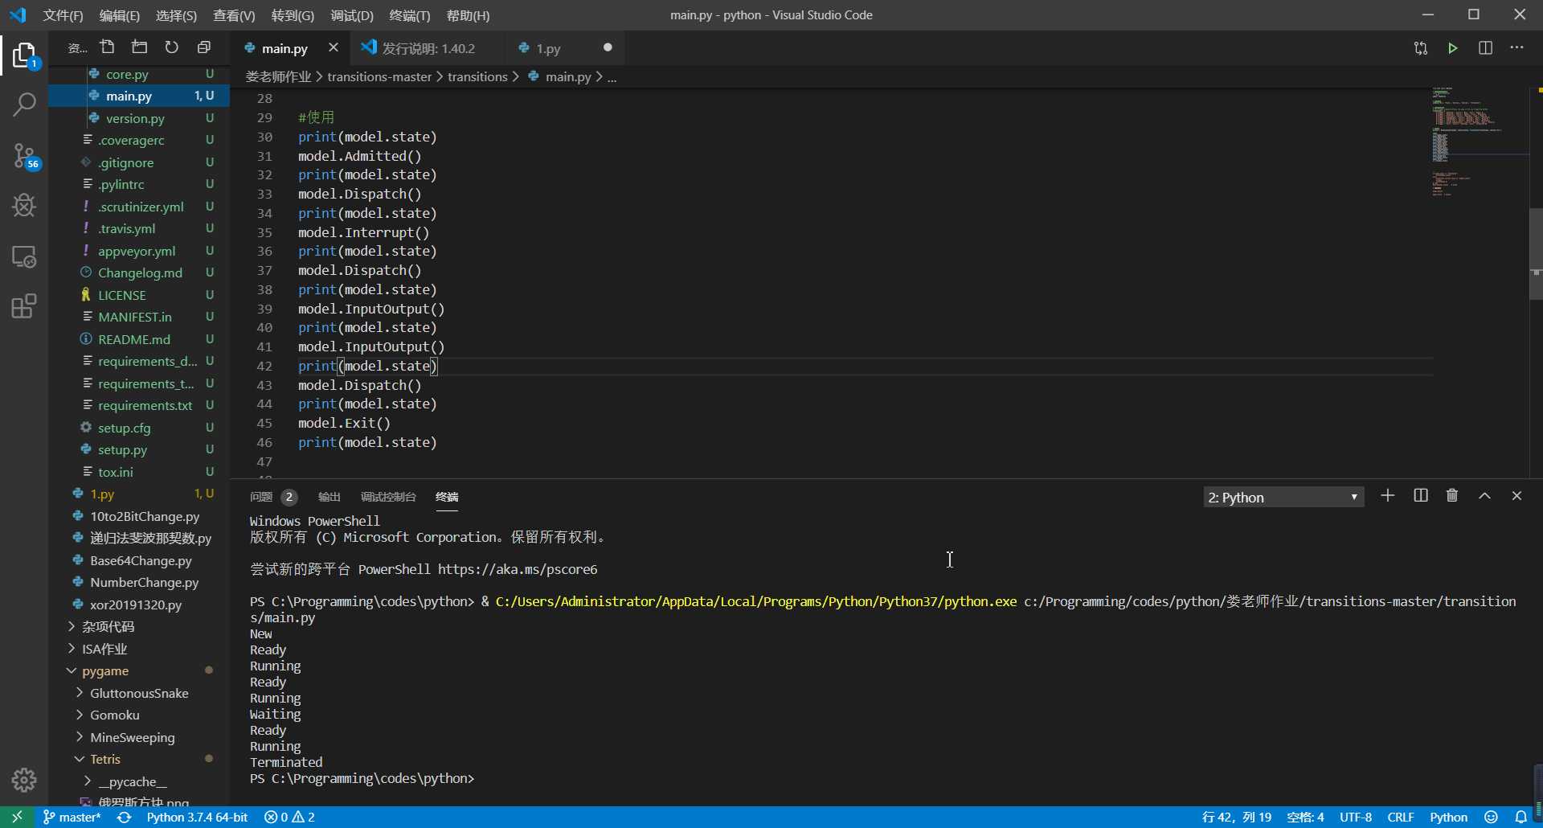
Task: Change indentation via 空格: 4
Action: 1305,817
